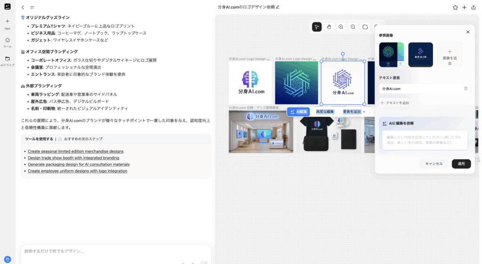Click the plus icon in top right
The height and width of the screenshot is (264, 482).
464,8
